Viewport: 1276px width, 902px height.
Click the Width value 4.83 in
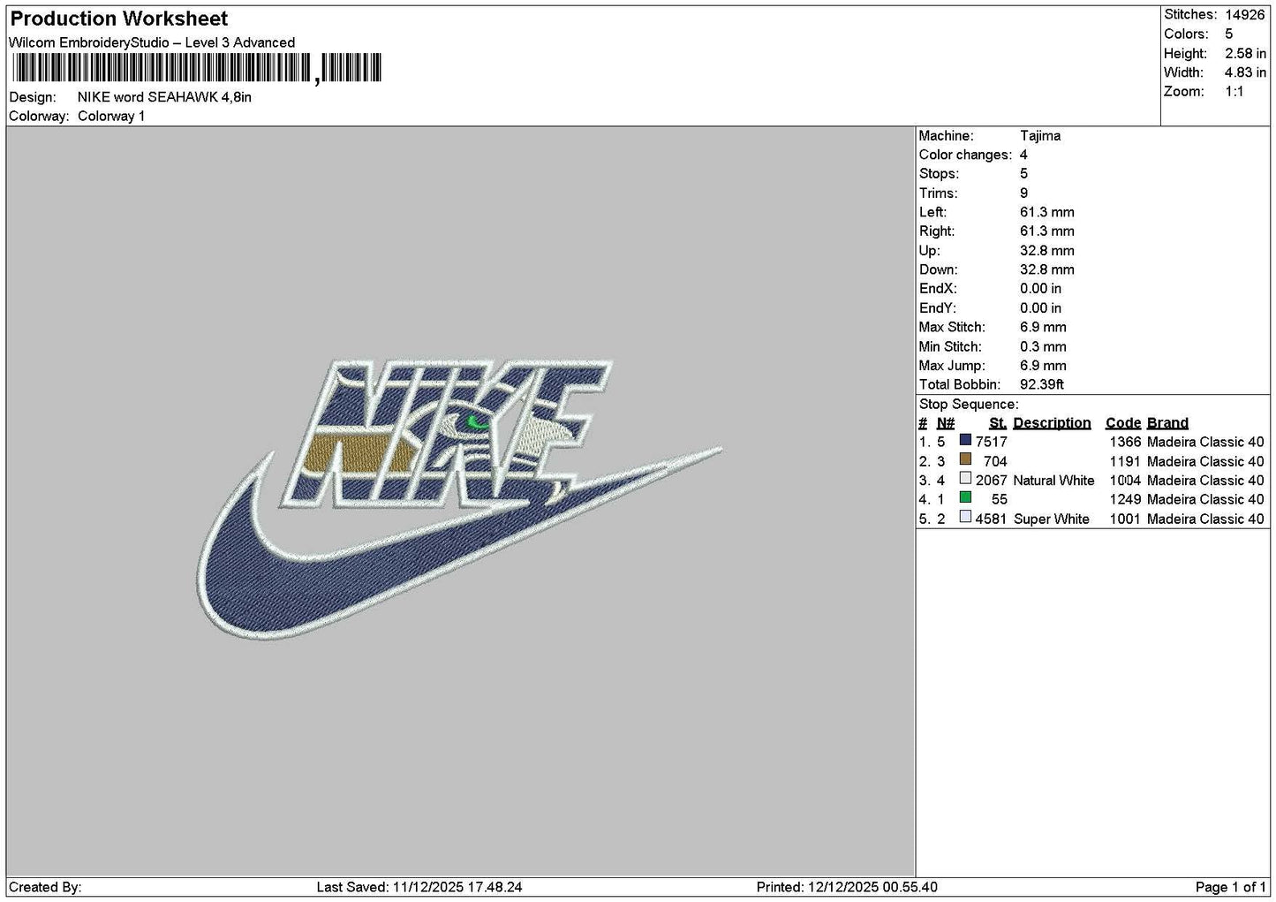pos(1245,72)
